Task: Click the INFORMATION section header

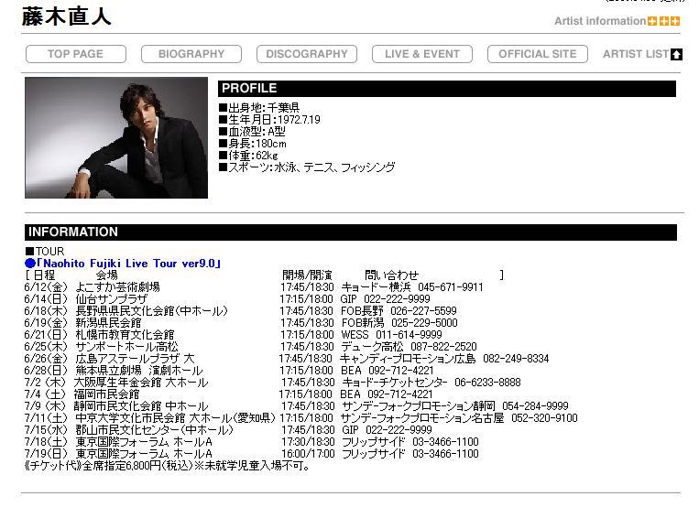Action: click(351, 232)
